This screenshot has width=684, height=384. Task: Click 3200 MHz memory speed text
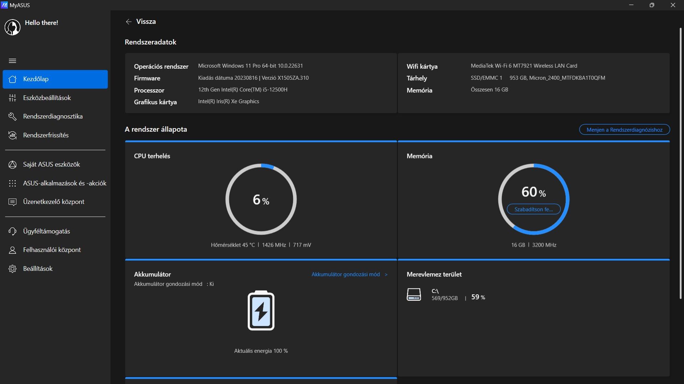[x=544, y=245]
